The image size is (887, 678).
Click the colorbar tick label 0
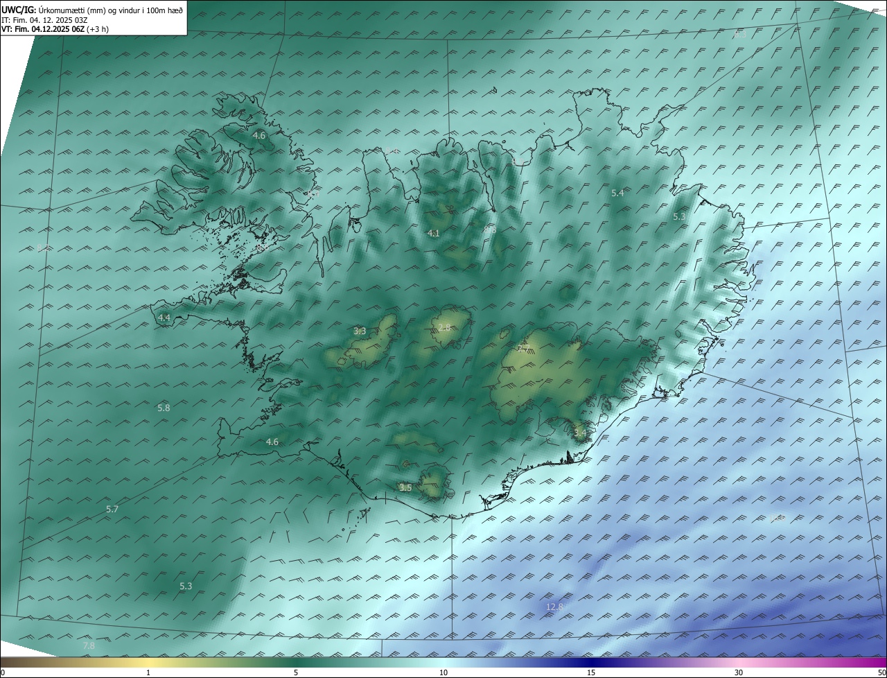(x=2, y=672)
